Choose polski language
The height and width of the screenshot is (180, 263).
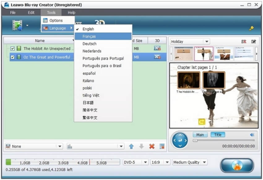point(103,88)
